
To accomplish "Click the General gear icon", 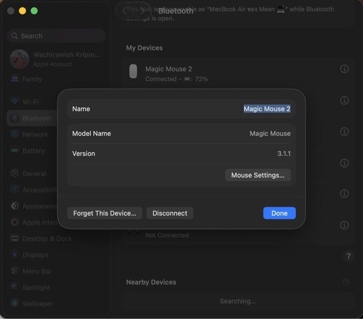I will click(x=15, y=173).
